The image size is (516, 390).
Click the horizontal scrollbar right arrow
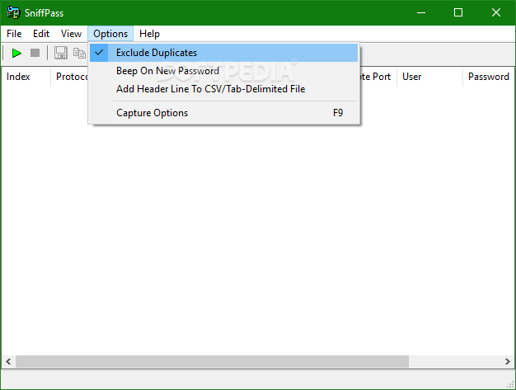click(508, 362)
